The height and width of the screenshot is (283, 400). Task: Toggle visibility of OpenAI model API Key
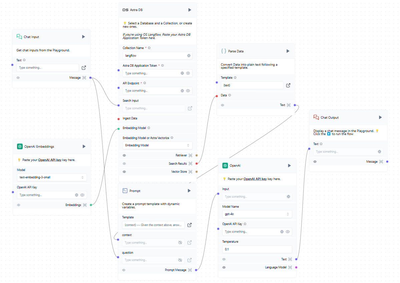point(288,232)
